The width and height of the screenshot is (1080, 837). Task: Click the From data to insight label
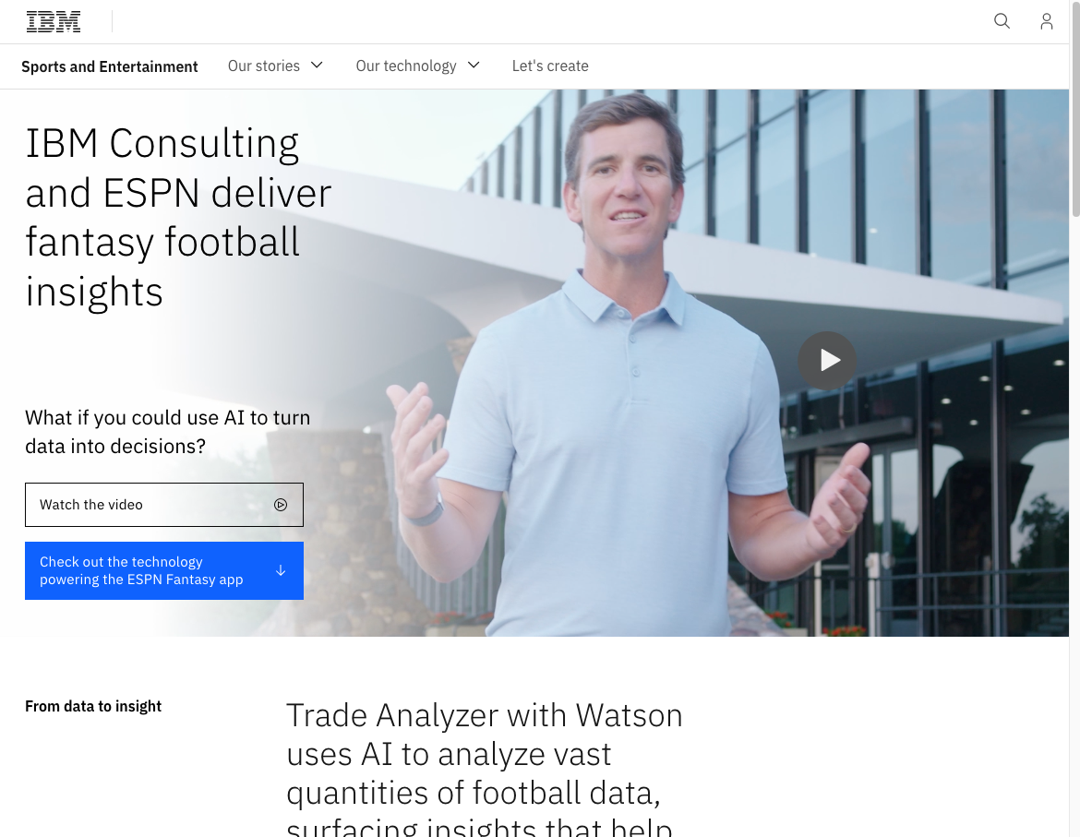(x=93, y=706)
